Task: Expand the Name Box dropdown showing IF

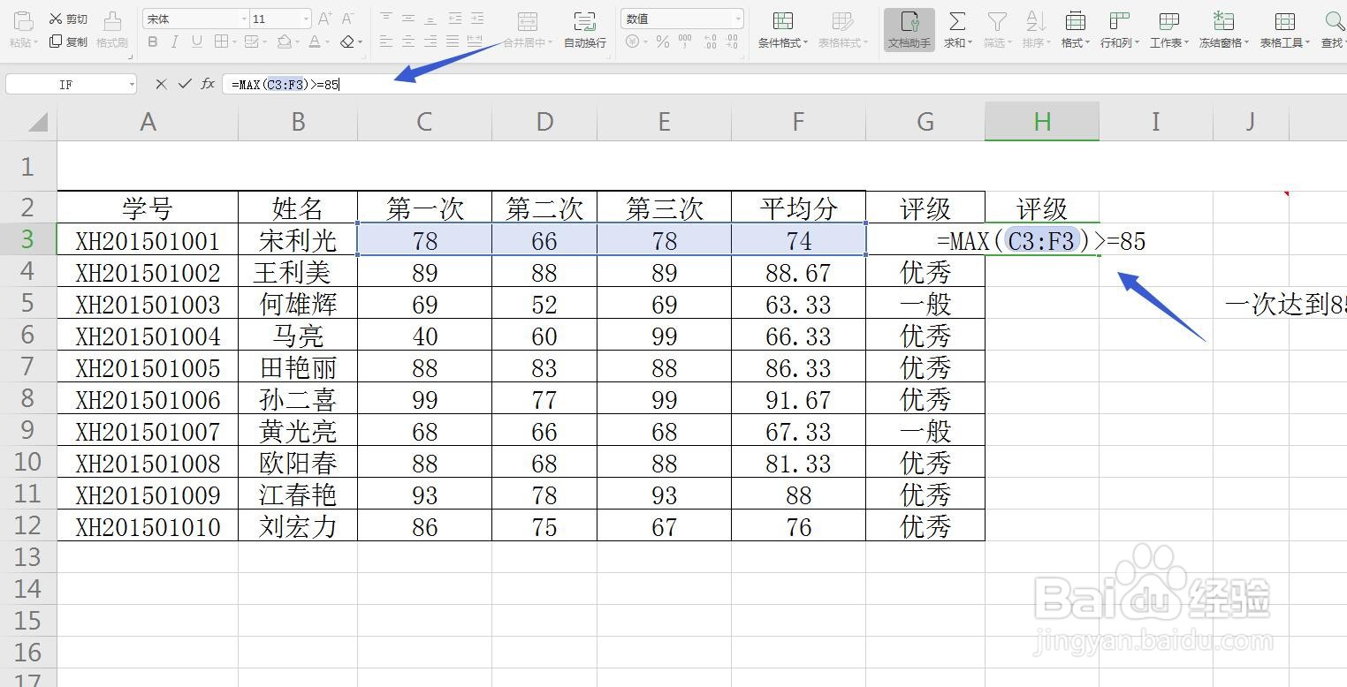Action: pyautogui.click(x=132, y=85)
